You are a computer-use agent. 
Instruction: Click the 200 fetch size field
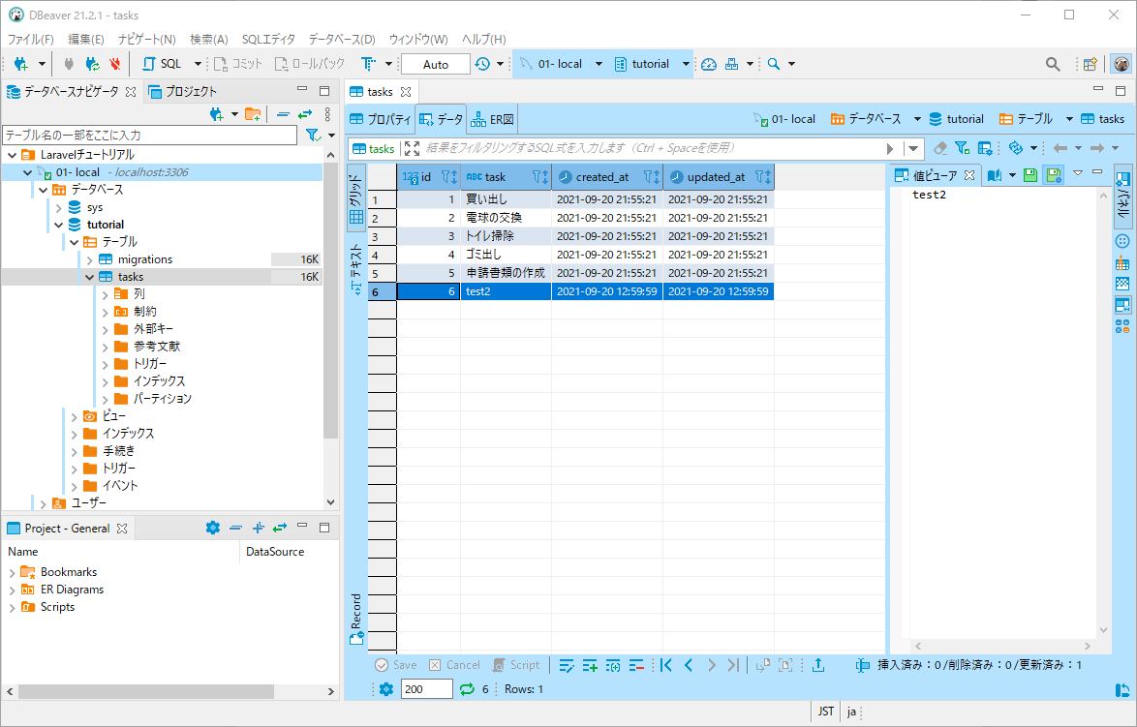point(426,688)
